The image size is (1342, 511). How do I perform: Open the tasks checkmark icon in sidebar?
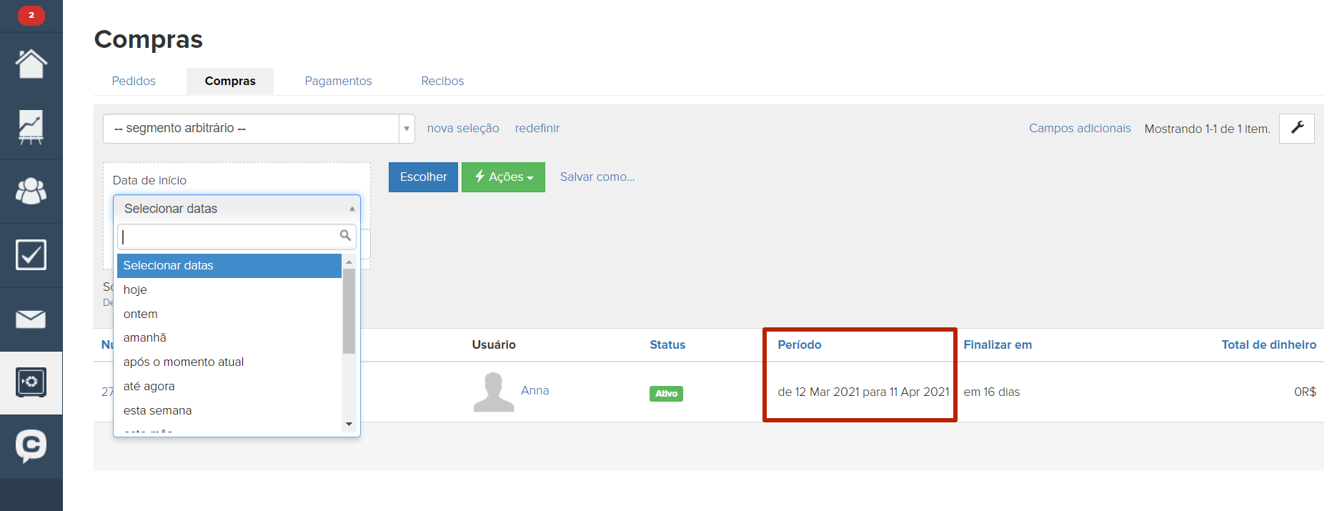(x=31, y=255)
